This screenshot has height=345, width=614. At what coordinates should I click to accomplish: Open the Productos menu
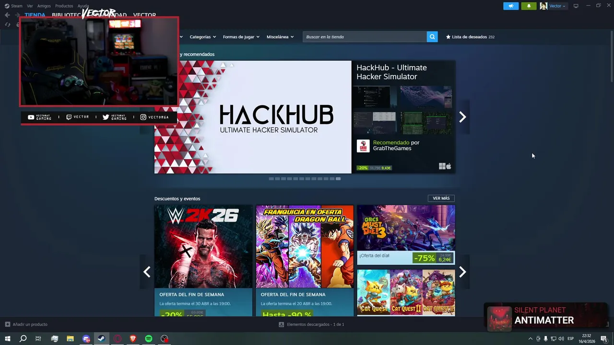coord(64,6)
